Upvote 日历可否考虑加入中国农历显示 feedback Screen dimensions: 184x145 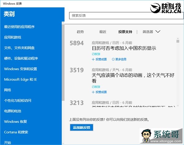(x=99, y=59)
